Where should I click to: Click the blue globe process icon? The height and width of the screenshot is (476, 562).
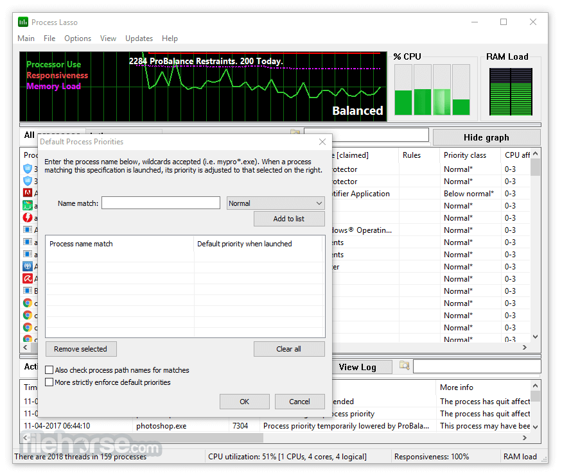click(x=28, y=266)
